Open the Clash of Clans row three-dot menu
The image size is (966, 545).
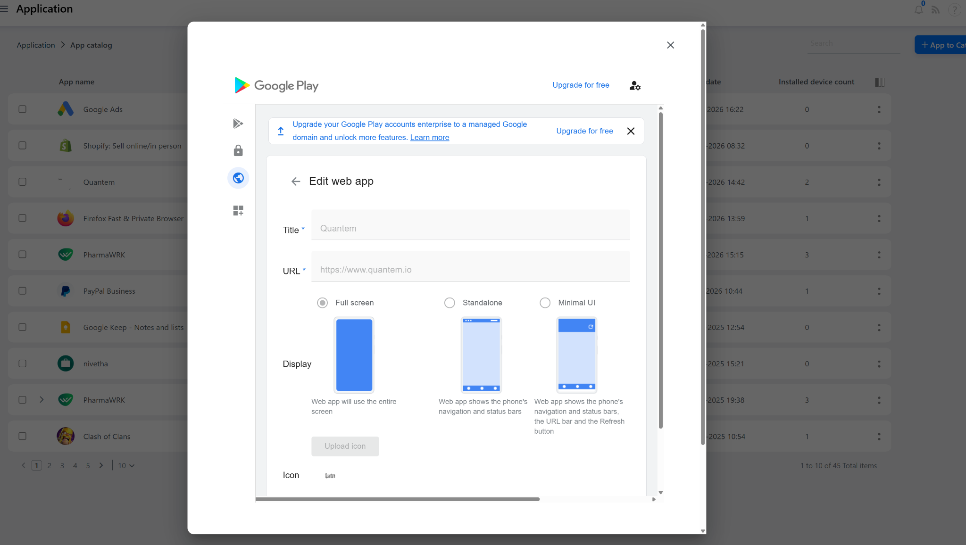(879, 437)
